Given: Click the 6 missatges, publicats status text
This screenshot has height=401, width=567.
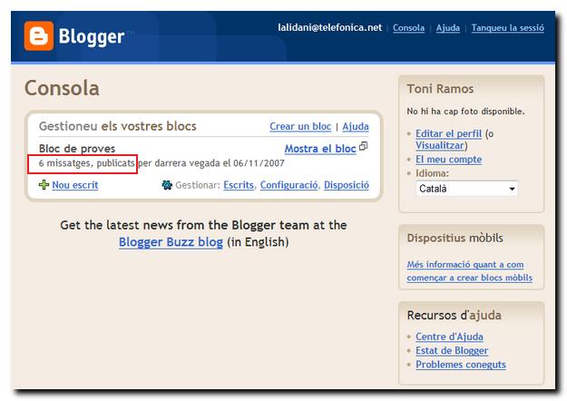Looking at the screenshot, I should pos(87,163).
